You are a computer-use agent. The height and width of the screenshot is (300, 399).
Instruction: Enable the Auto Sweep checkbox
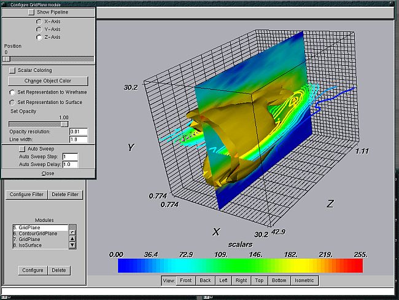[22, 149]
